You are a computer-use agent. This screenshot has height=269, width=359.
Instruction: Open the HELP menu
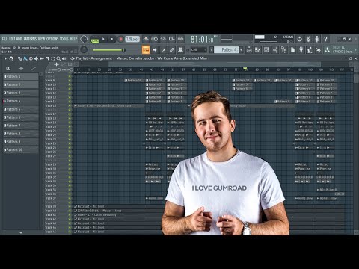73,39
